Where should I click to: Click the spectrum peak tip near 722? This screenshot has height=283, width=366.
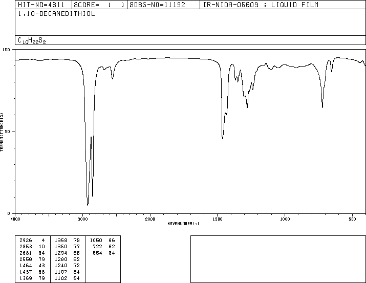pyautogui.click(x=322, y=107)
